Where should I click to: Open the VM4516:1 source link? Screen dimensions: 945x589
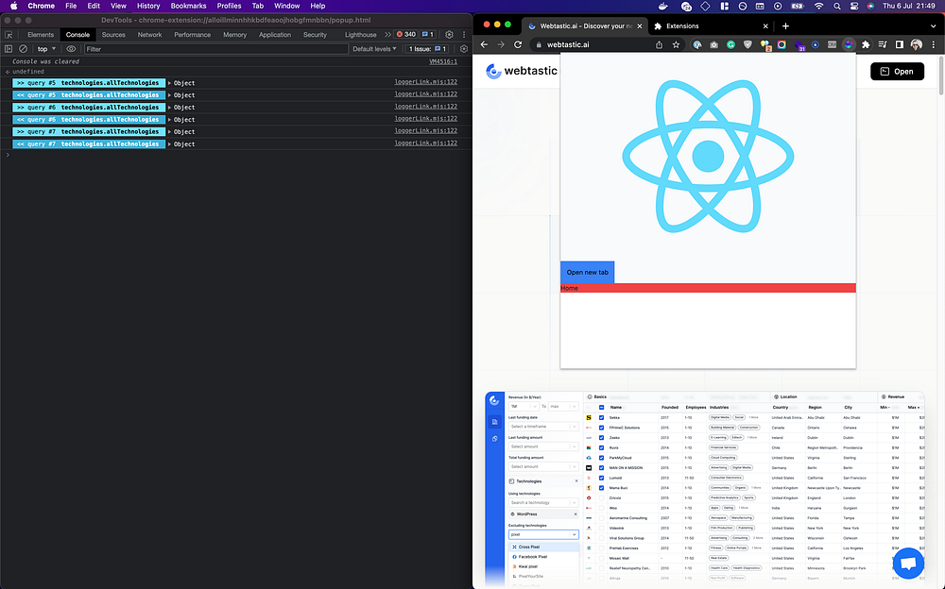coord(443,61)
